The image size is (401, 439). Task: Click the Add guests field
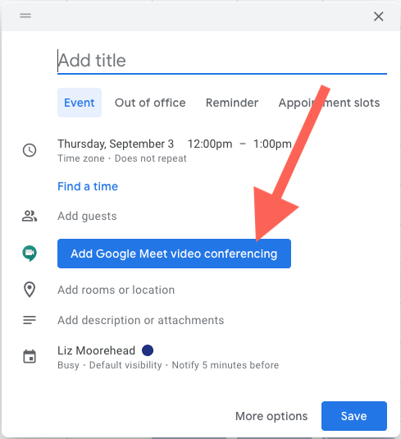(x=87, y=216)
